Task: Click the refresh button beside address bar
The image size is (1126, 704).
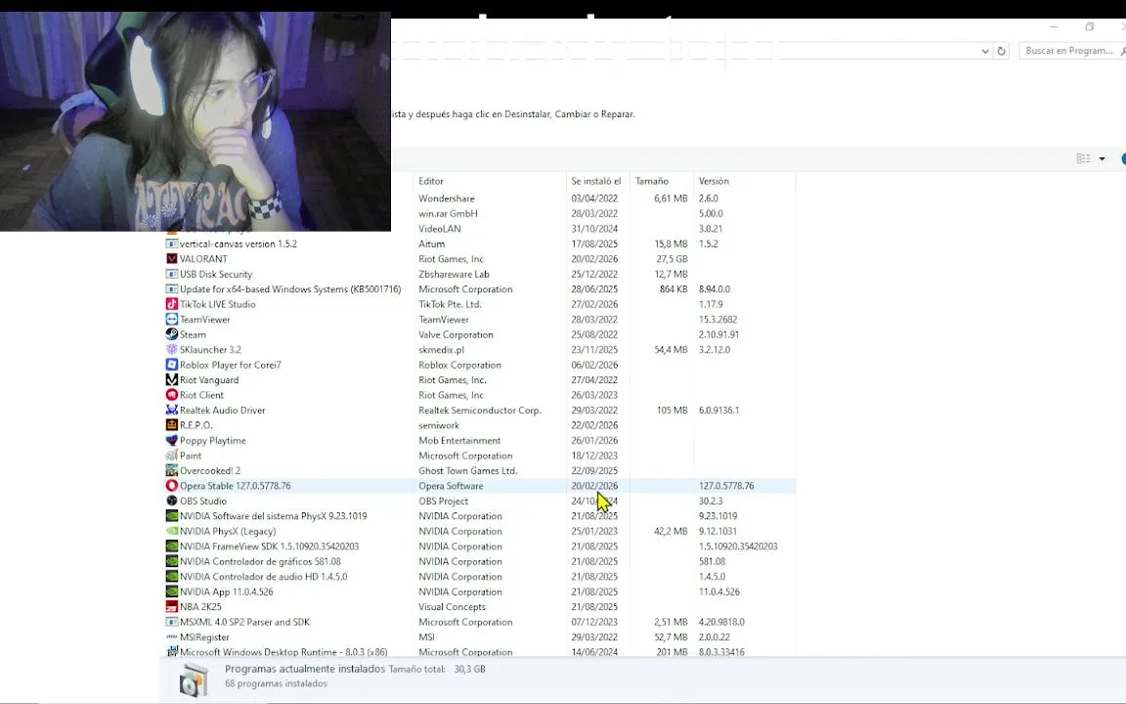Action: [1001, 51]
